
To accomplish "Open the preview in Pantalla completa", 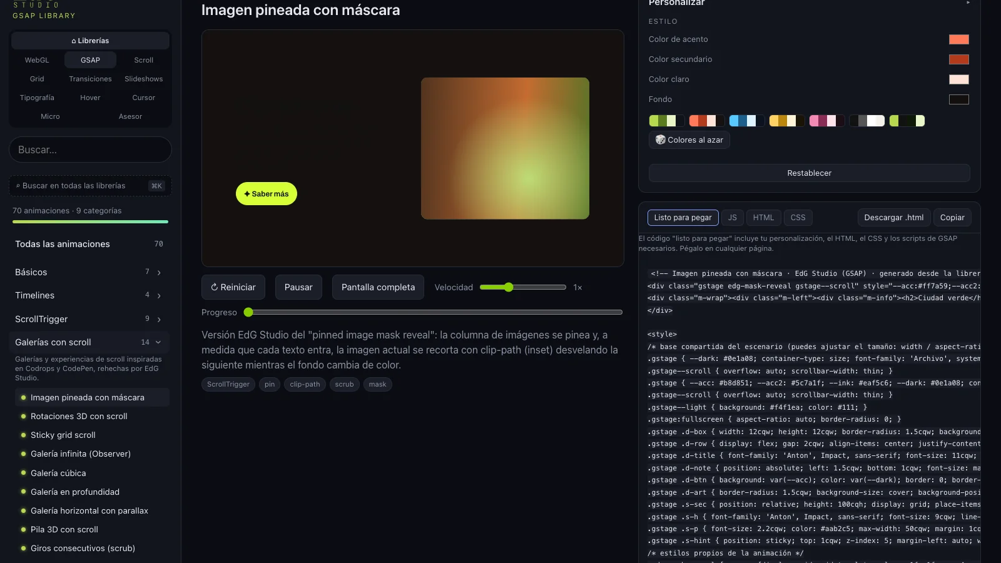I will coord(378,287).
